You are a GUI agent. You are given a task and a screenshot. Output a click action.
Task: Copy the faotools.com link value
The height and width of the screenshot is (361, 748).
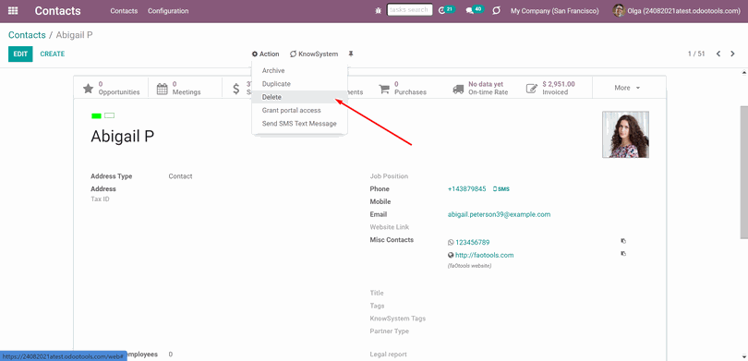[x=623, y=254]
